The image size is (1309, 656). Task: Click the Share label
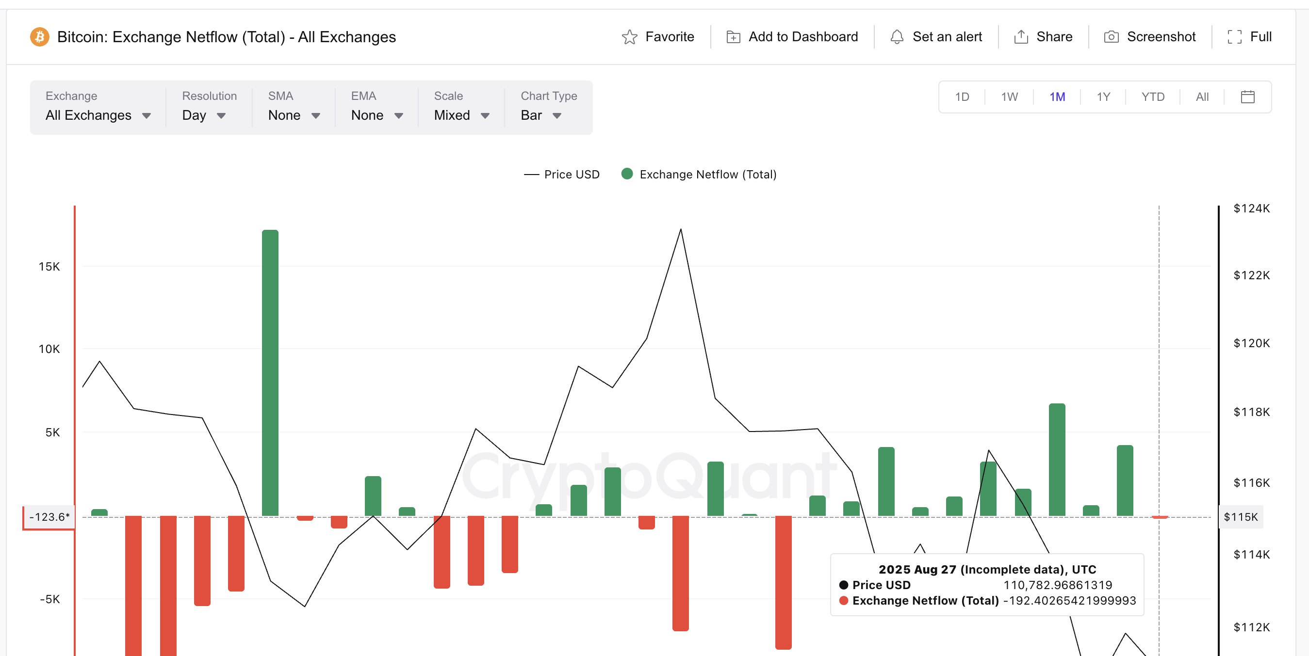[x=1054, y=36]
